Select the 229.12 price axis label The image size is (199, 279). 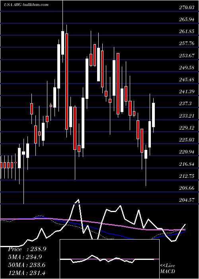[x=186, y=128]
